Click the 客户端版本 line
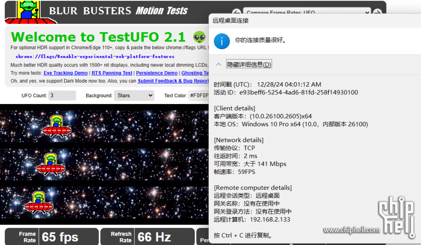The image size is (421, 245). (x=263, y=116)
